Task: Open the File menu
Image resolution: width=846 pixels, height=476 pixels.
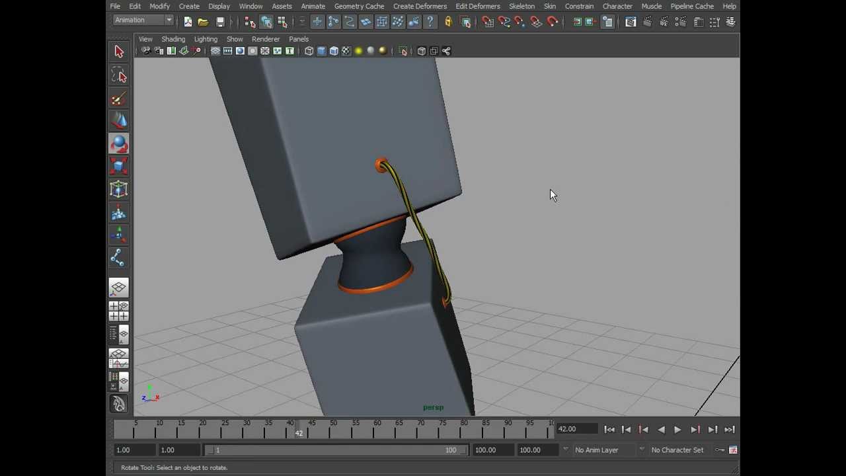Action: point(115,6)
